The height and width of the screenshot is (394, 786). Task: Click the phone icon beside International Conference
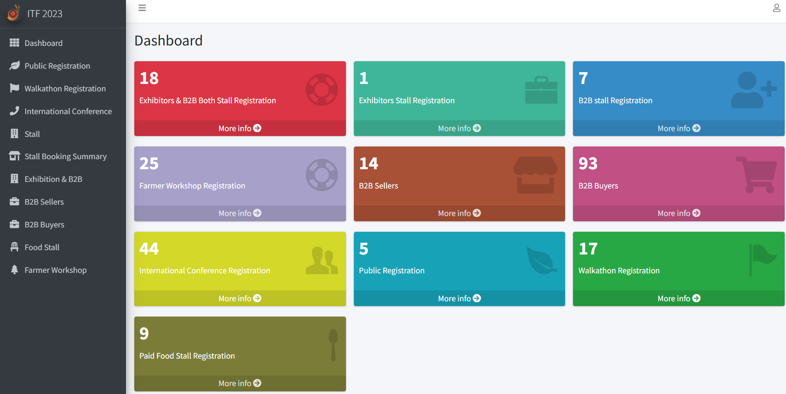pos(14,111)
